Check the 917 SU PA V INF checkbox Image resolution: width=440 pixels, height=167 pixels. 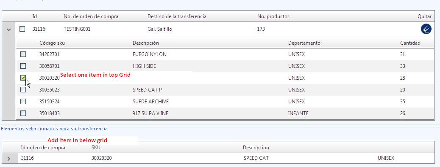coord(23,113)
